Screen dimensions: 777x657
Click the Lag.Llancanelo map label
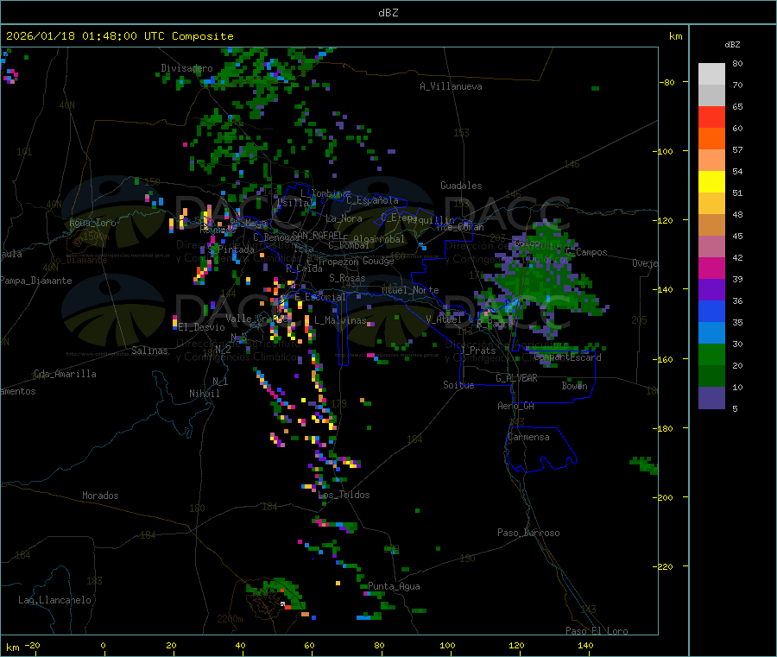click(54, 600)
